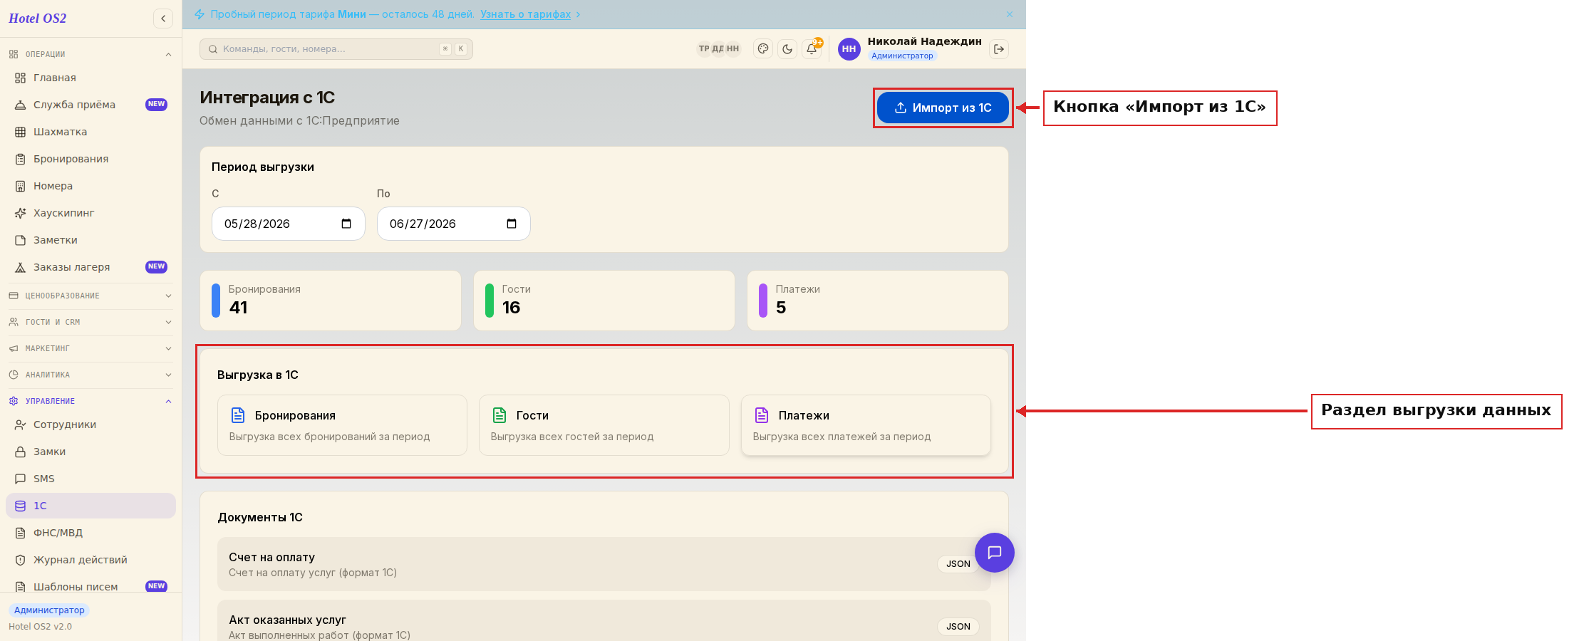Open SMS in sidebar
This screenshot has height=641, width=1579.
click(x=90, y=479)
